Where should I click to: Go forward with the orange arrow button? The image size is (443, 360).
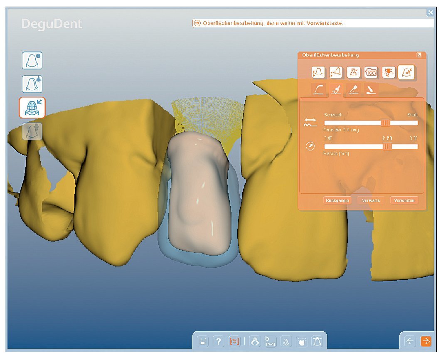click(x=426, y=341)
